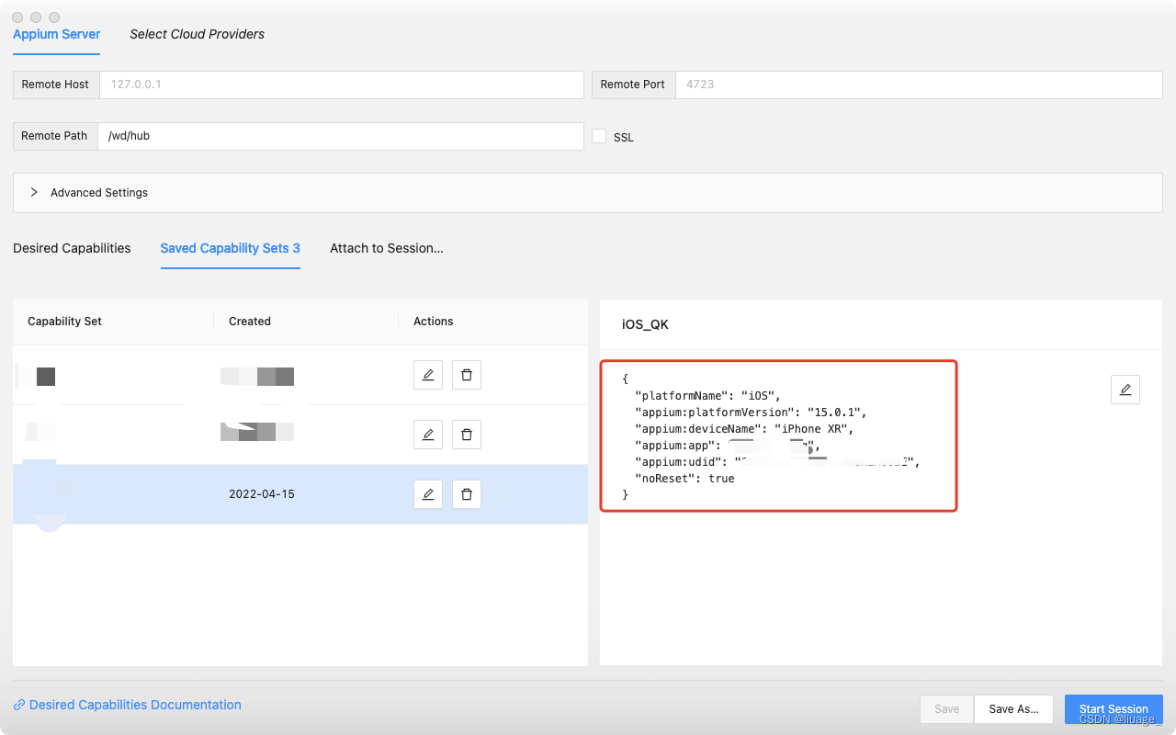Delete the first capability set row
Viewport: 1176px width, 735px height.
(x=467, y=375)
